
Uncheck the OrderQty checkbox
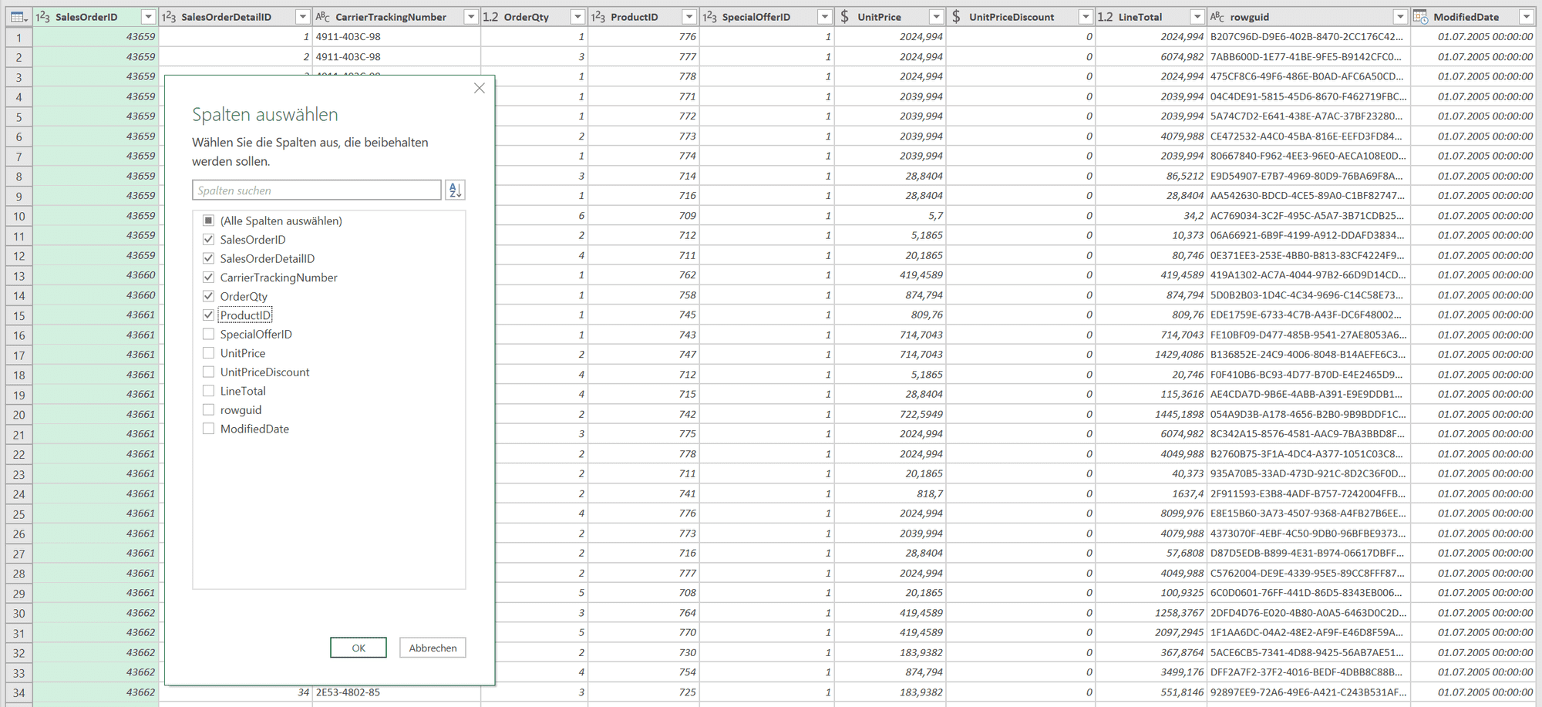208,296
